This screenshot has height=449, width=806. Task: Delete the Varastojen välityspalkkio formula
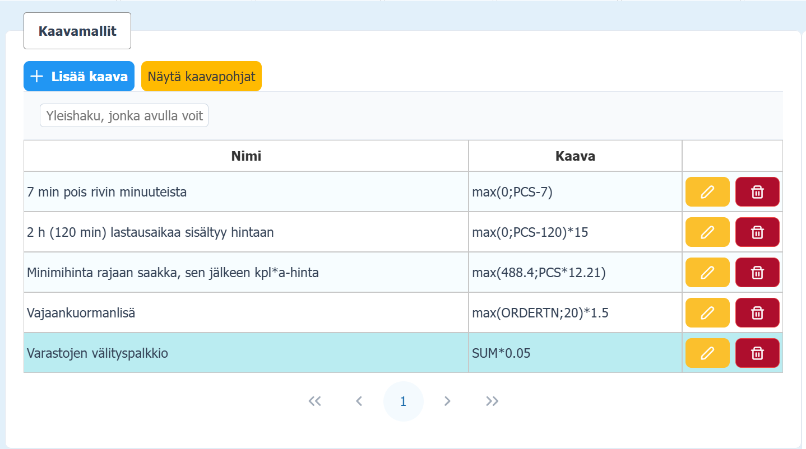[x=757, y=353]
